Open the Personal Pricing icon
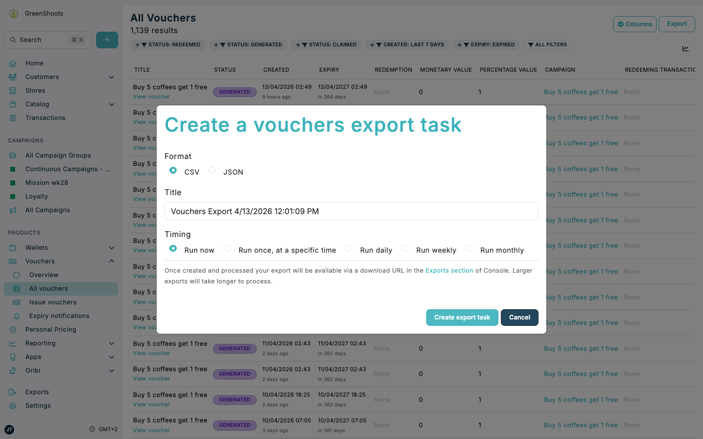 click(13, 329)
